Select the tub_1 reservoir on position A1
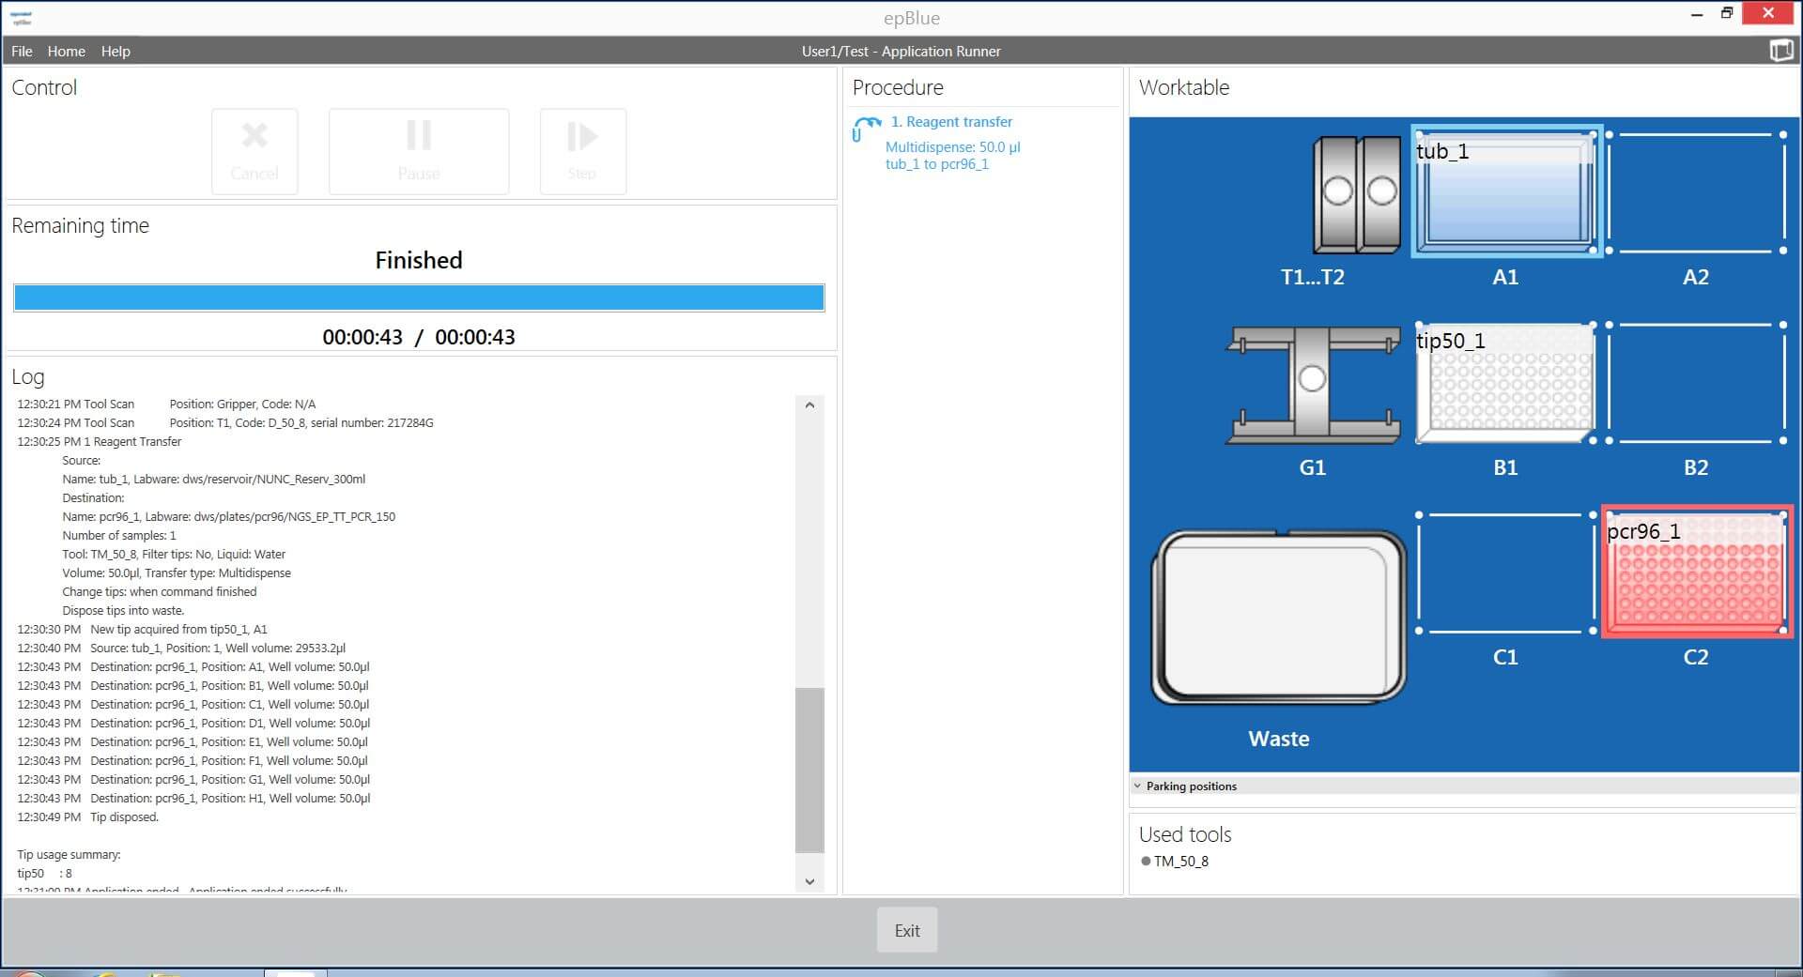 (x=1504, y=192)
